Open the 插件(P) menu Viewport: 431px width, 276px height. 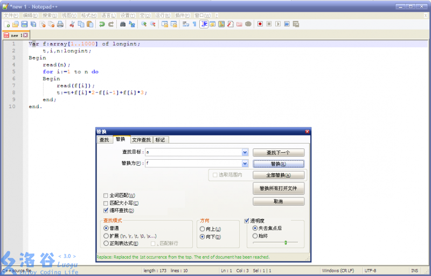[x=183, y=16]
